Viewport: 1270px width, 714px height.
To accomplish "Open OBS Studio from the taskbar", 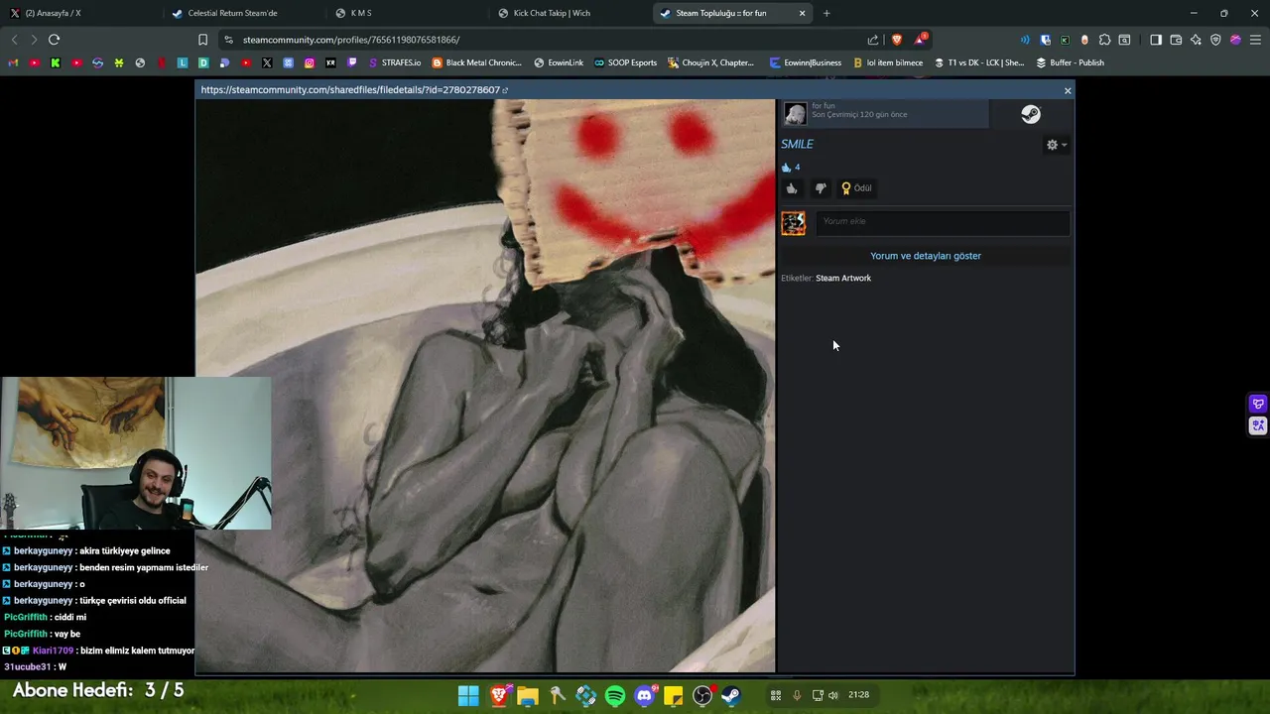I will (x=702, y=695).
